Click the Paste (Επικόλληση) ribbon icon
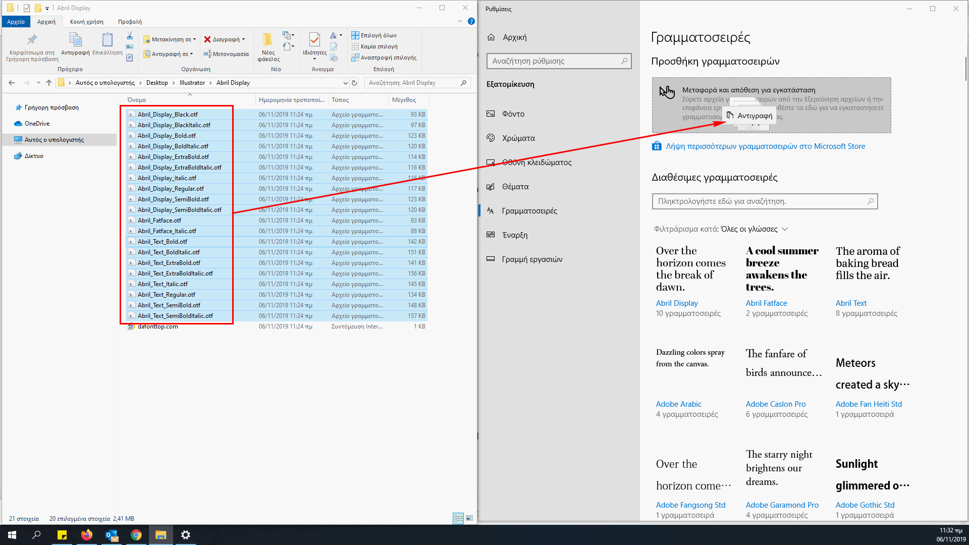The width and height of the screenshot is (969, 545). click(x=107, y=40)
